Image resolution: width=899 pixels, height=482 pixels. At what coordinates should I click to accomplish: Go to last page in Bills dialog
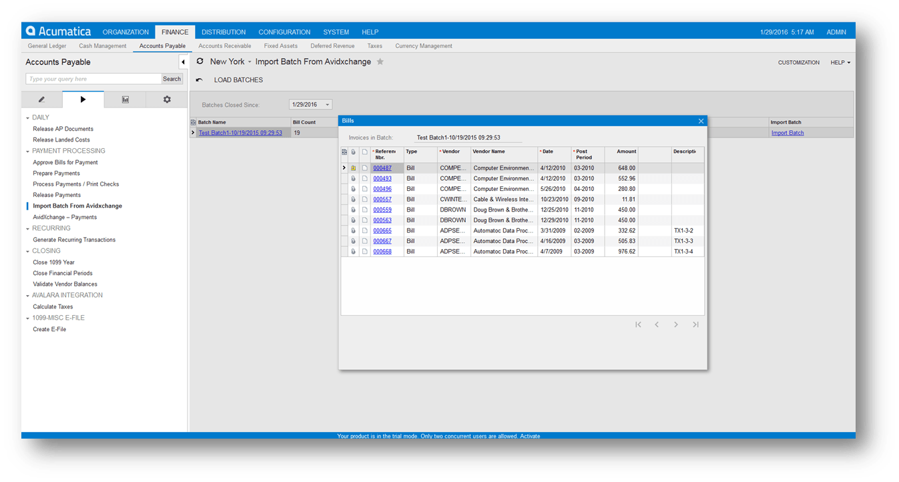pyautogui.click(x=695, y=324)
